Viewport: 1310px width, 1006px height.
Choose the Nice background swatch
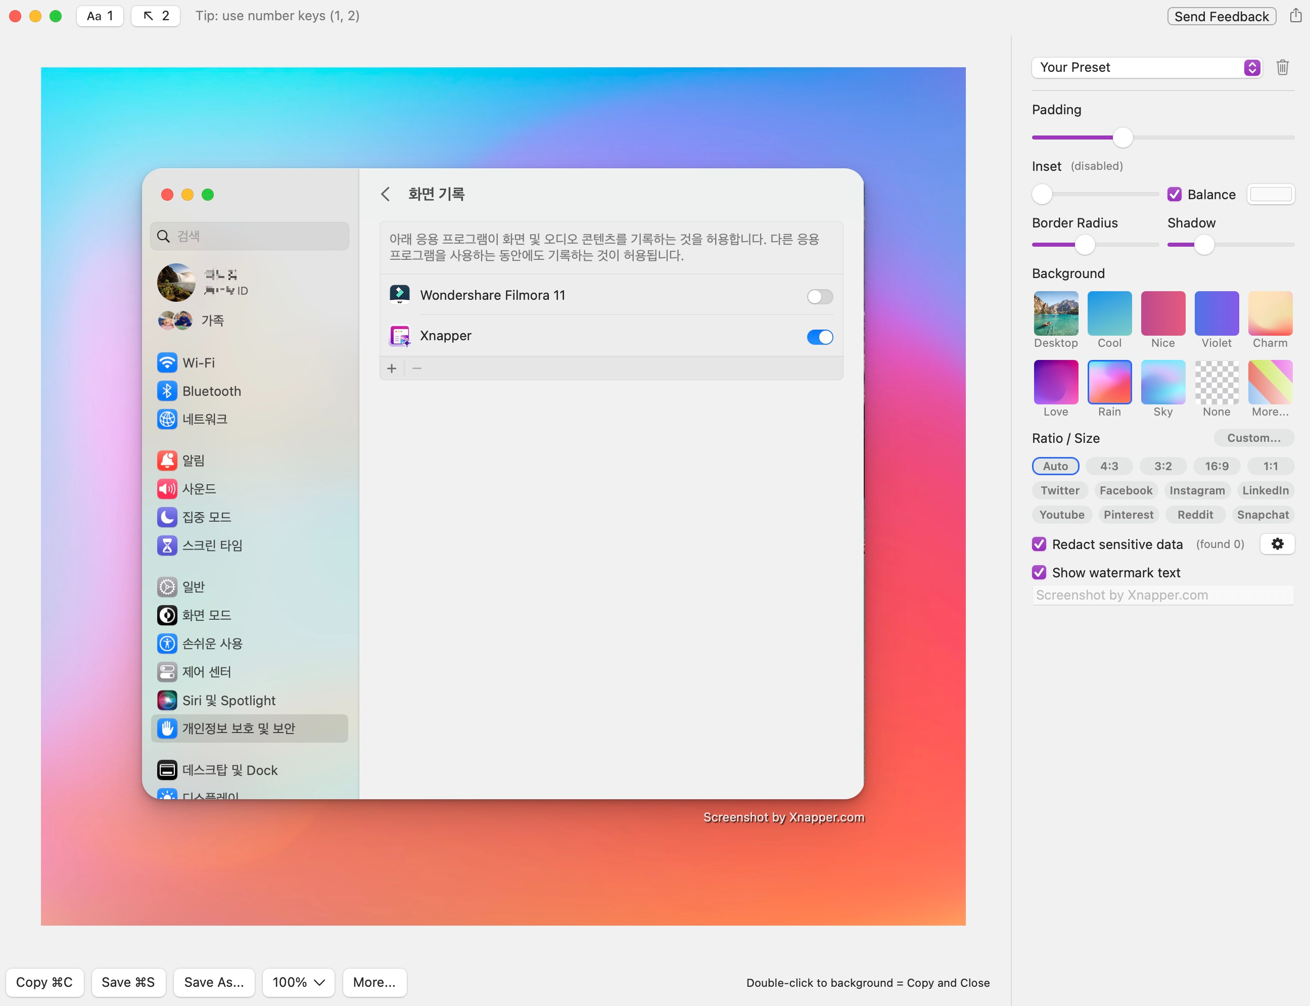(x=1163, y=313)
